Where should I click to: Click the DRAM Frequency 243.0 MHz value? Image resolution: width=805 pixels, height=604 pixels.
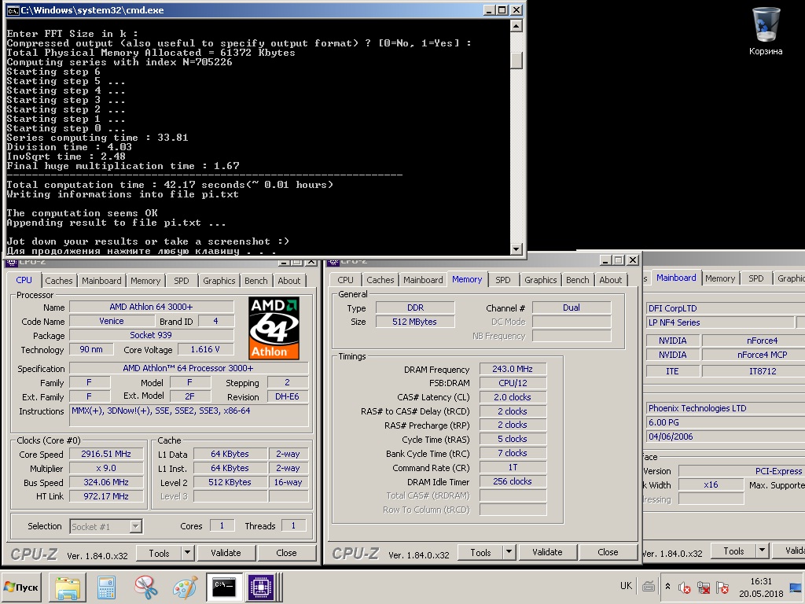[513, 370]
